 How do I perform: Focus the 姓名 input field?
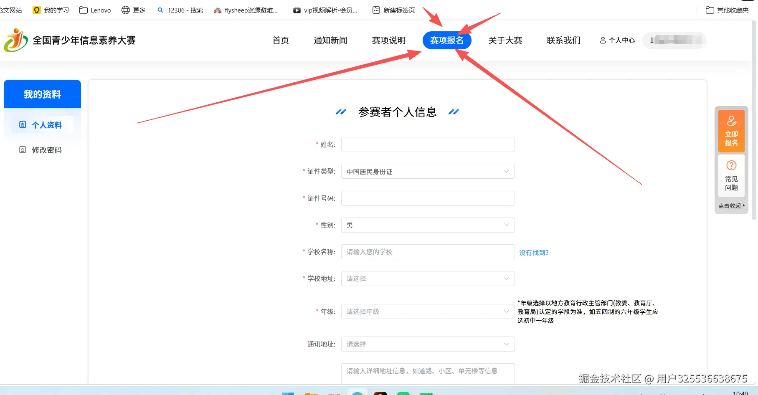428,144
